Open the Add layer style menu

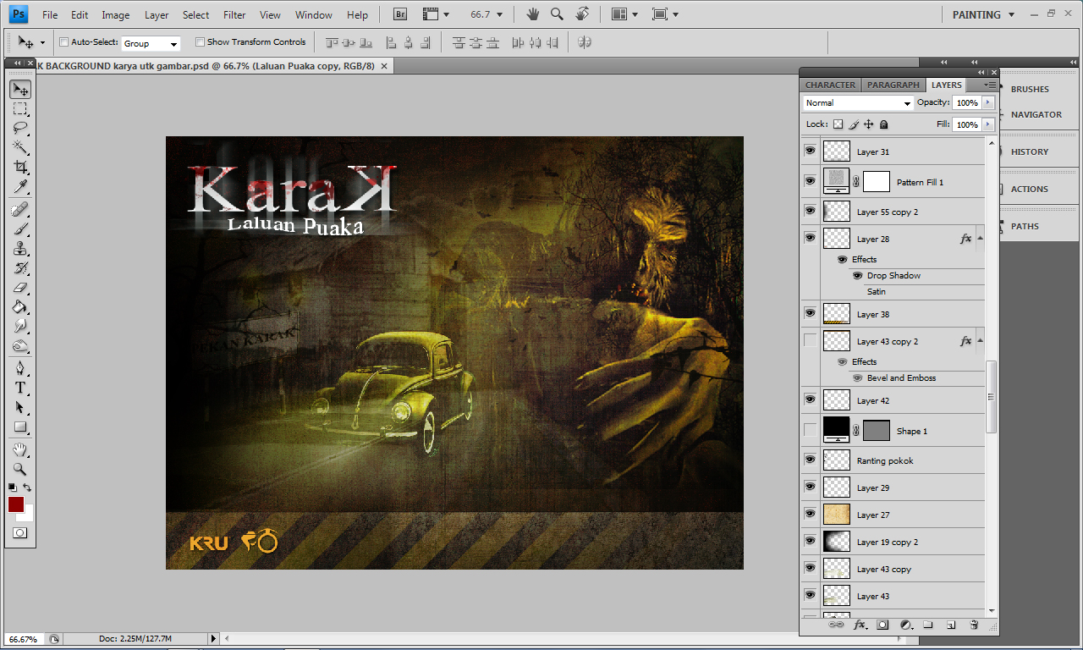(x=861, y=625)
